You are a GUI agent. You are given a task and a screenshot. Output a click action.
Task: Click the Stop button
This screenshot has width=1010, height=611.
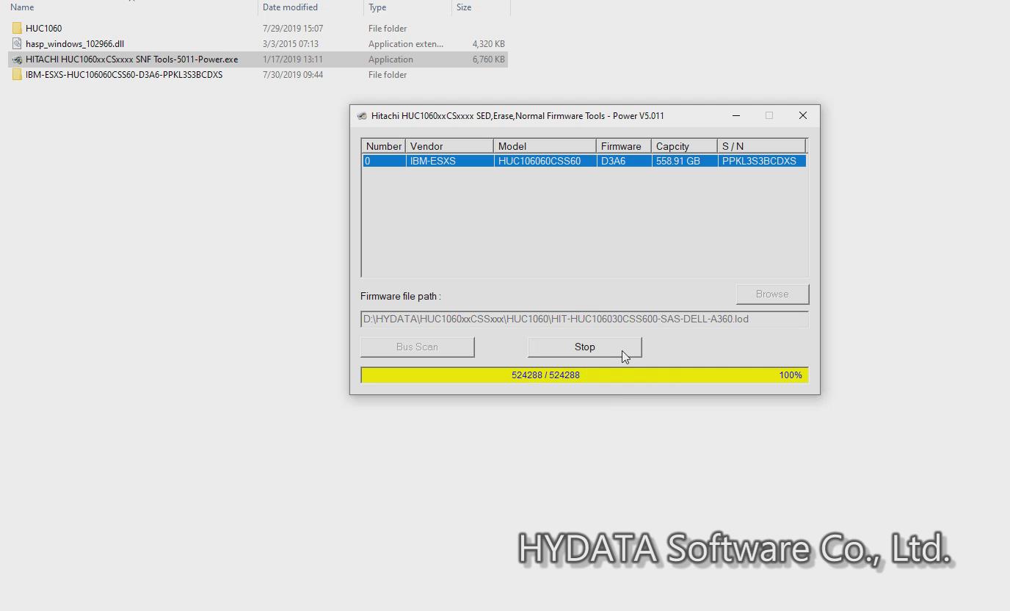tap(585, 347)
